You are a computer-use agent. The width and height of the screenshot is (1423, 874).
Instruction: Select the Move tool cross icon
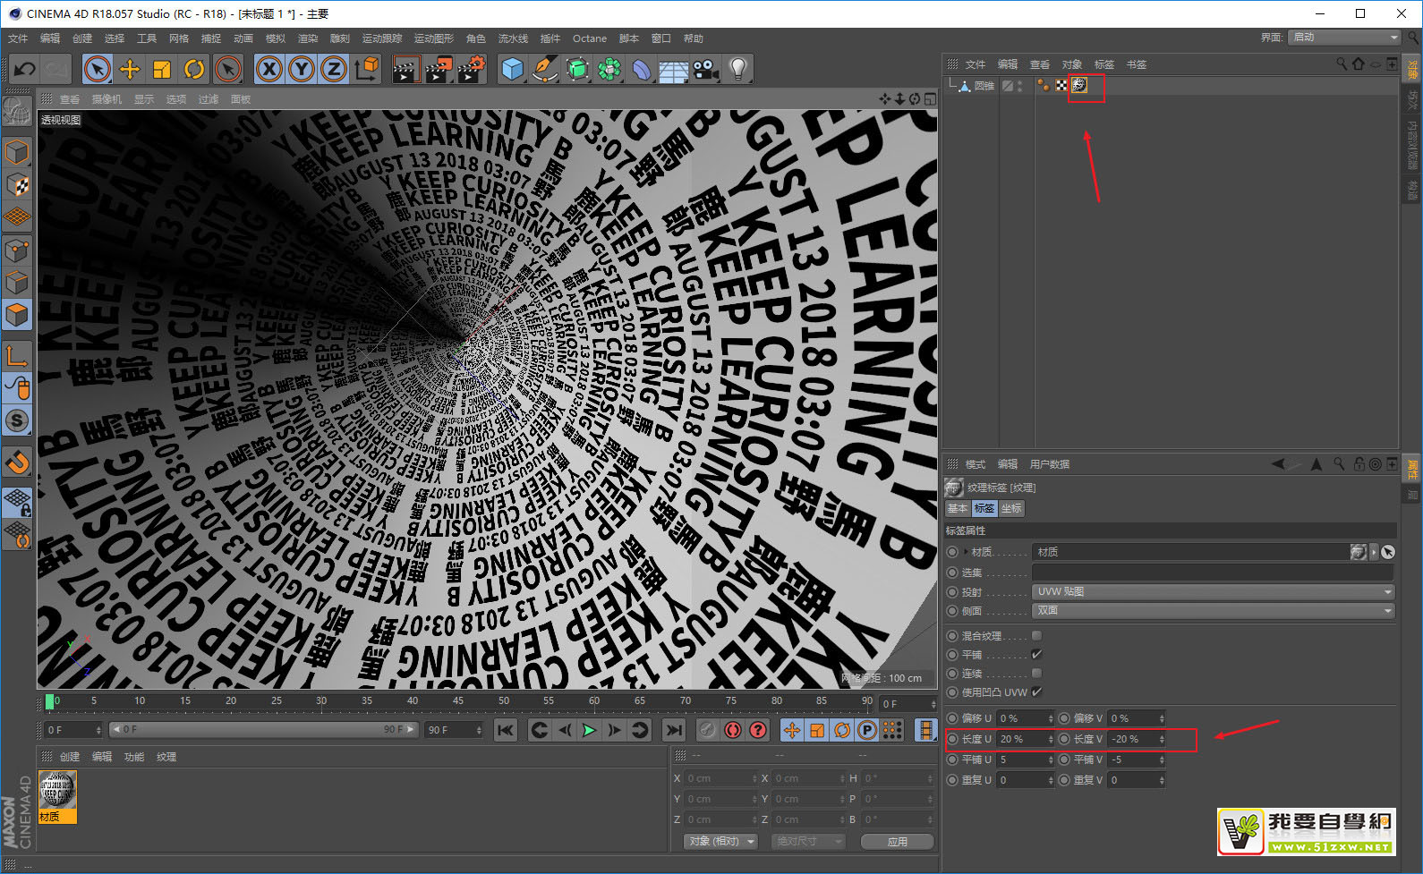(x=130, y=69)
